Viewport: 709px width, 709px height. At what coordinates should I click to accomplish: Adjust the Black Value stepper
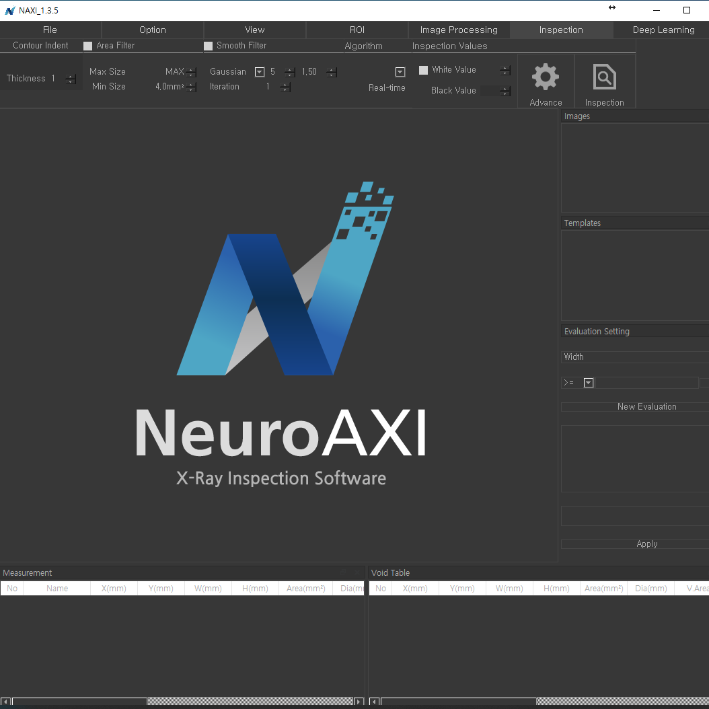coord(505,91)
